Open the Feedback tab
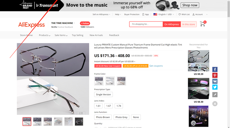This screenshot has width=230, height=128. (114, 35)
